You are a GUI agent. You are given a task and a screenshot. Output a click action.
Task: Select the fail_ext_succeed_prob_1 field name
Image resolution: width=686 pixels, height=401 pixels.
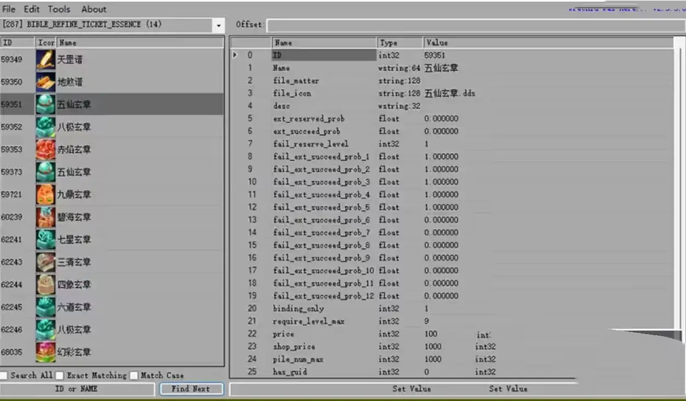(321, 156)
